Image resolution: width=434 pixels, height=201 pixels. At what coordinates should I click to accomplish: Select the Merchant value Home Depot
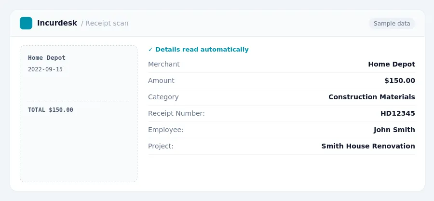(392, 64)
